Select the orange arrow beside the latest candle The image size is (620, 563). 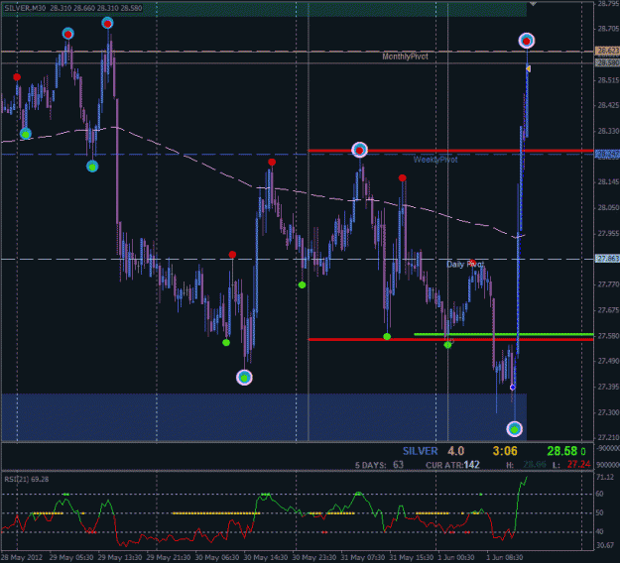pyautogui.click(x=529, y=68)
